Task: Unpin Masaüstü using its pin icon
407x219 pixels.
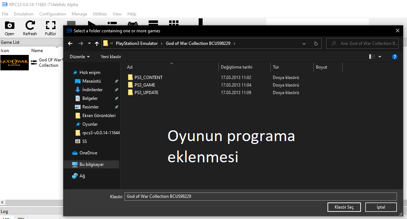Action: (x=116, y=81)
